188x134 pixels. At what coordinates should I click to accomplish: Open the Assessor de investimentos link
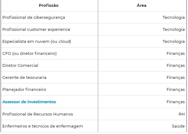[29, 102]
